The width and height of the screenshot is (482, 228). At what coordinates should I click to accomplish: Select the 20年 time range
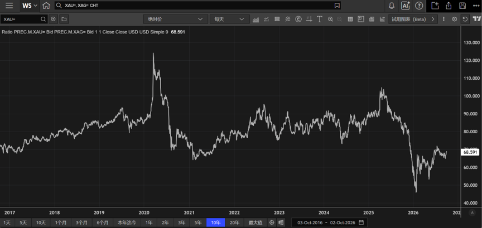(x=234, y=222)
